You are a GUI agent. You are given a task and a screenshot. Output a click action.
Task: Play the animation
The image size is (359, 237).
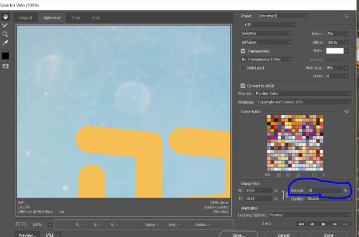coord(323,224)
